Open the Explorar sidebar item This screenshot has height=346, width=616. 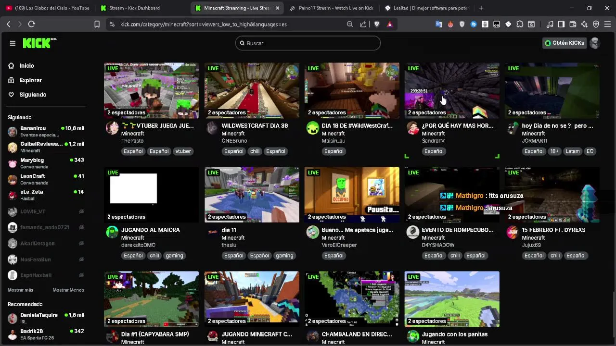pyautogui.click(x=30, y=80)
